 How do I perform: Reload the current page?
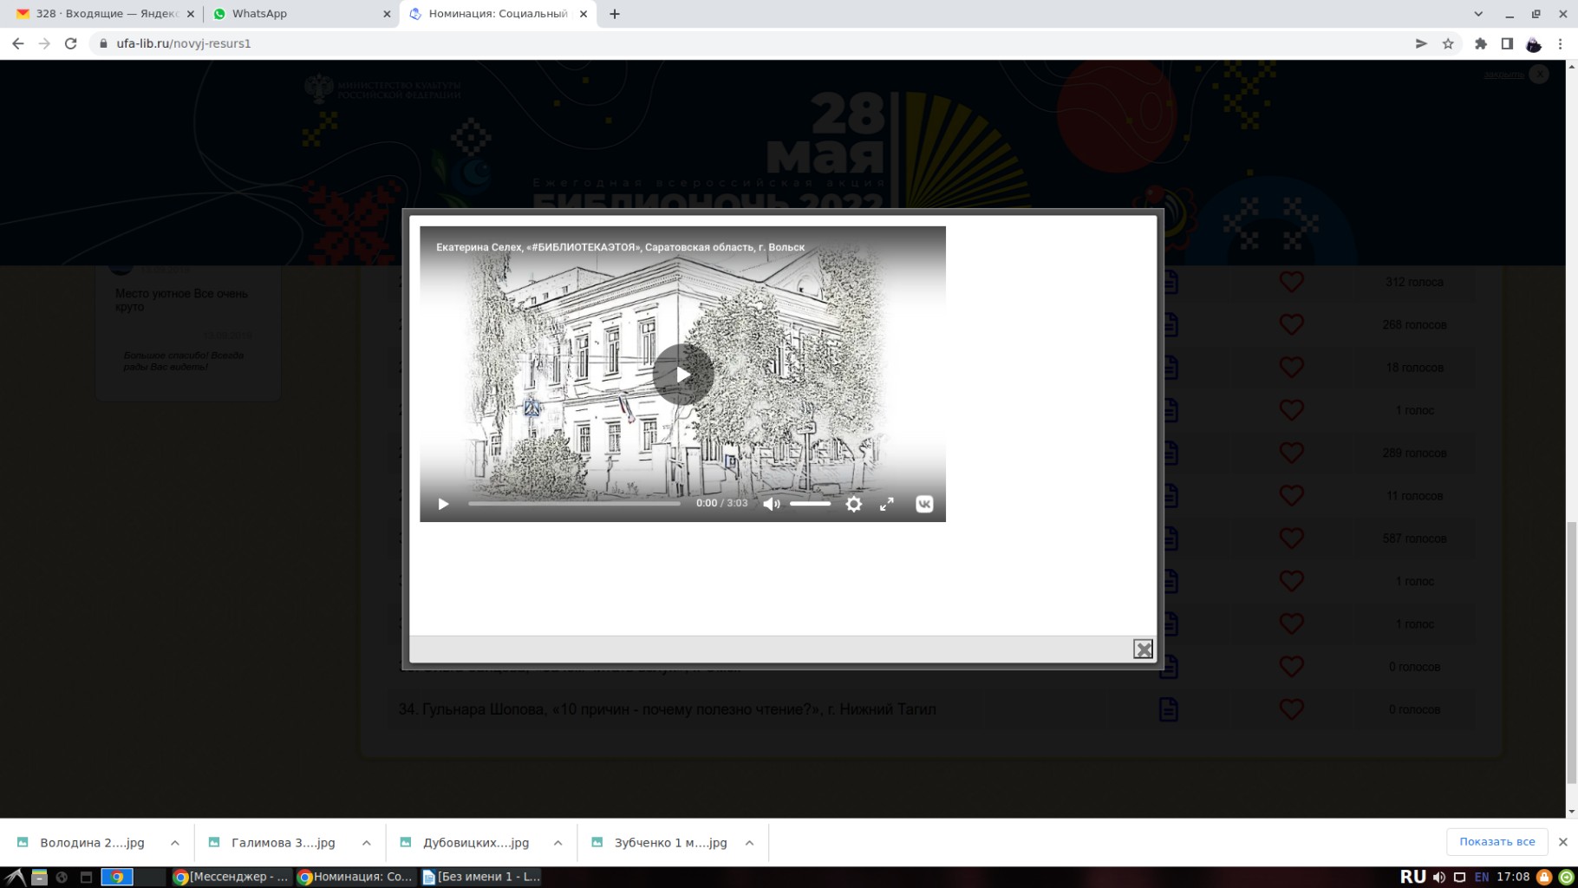[x=71, y=43]
